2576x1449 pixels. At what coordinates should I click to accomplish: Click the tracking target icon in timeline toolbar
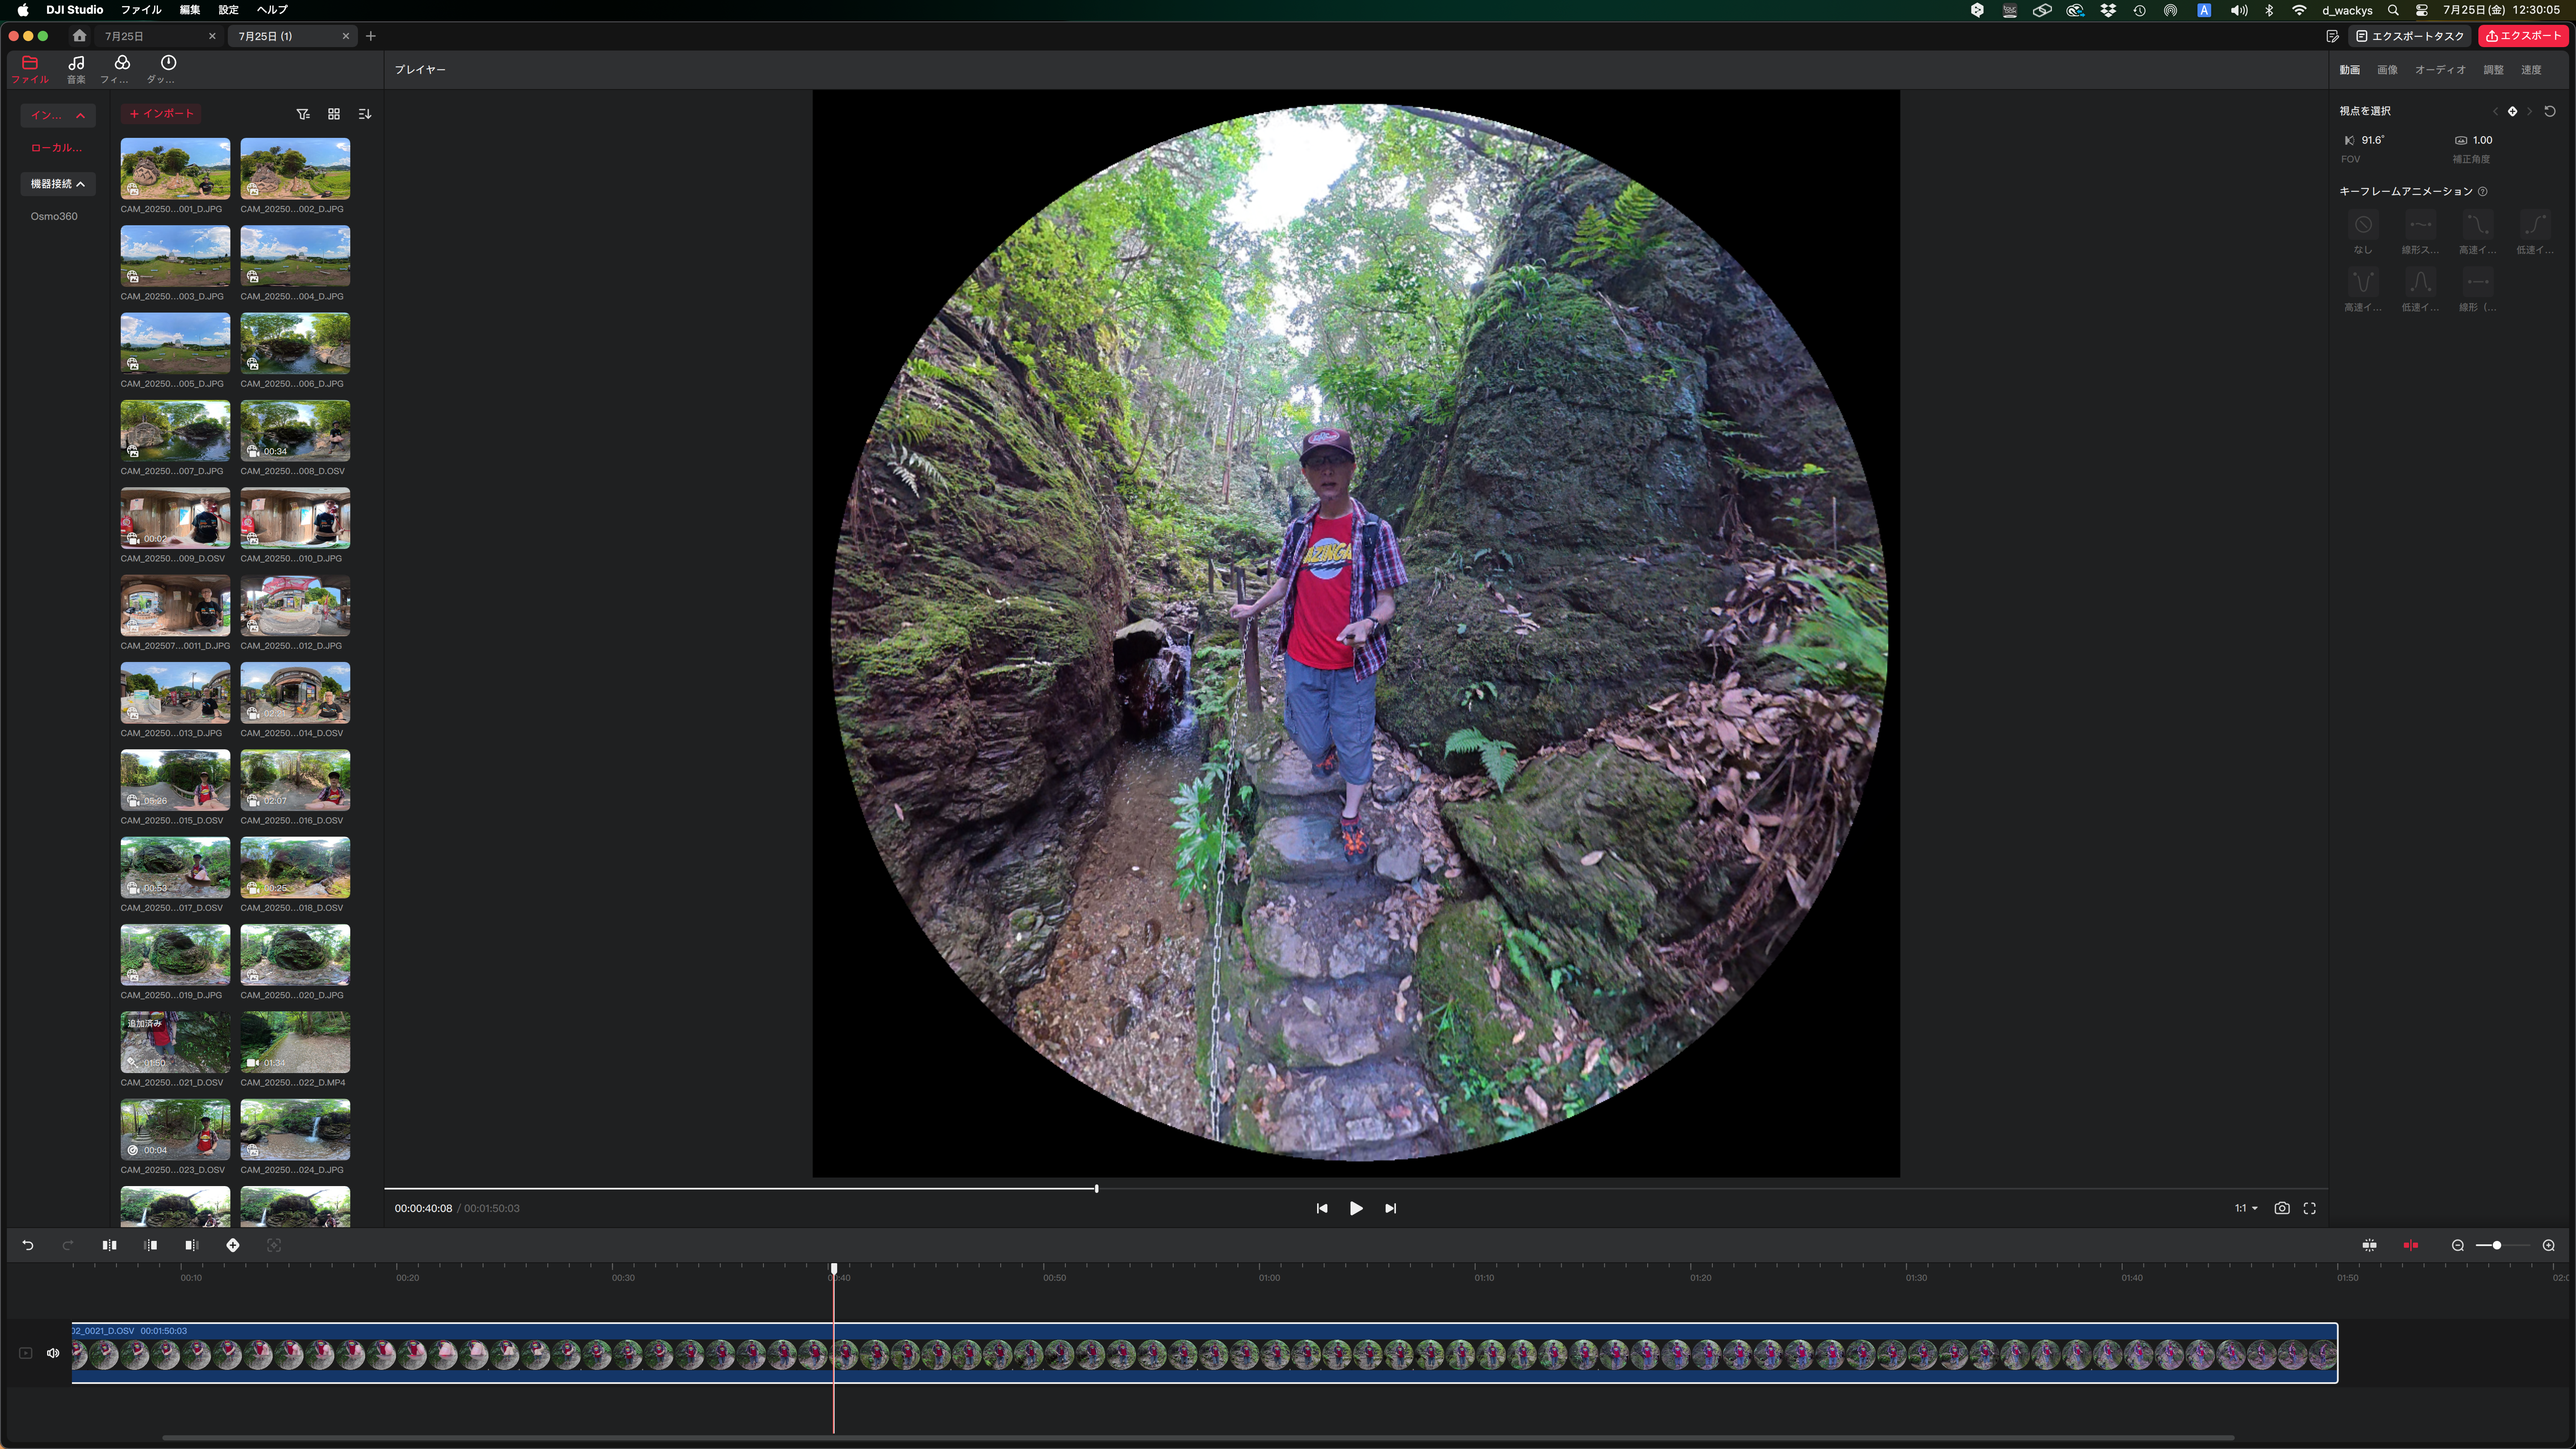pyautogui.click(x=274, y=1245)
